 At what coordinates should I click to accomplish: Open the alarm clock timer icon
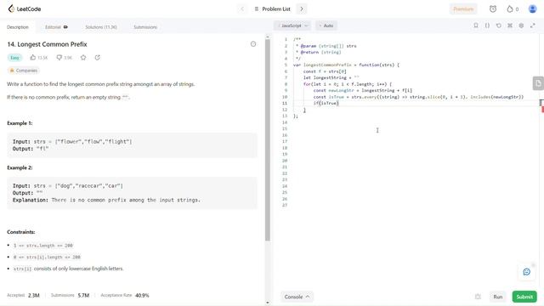(x=493, y=9)
